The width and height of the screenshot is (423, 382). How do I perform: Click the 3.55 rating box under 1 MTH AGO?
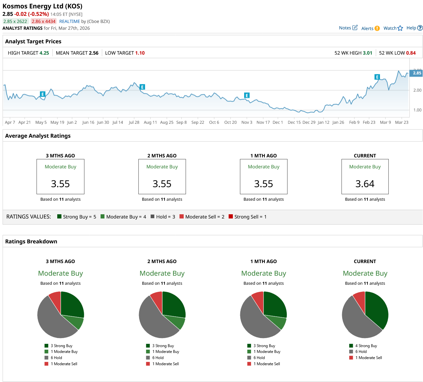(x=264, y=176)
